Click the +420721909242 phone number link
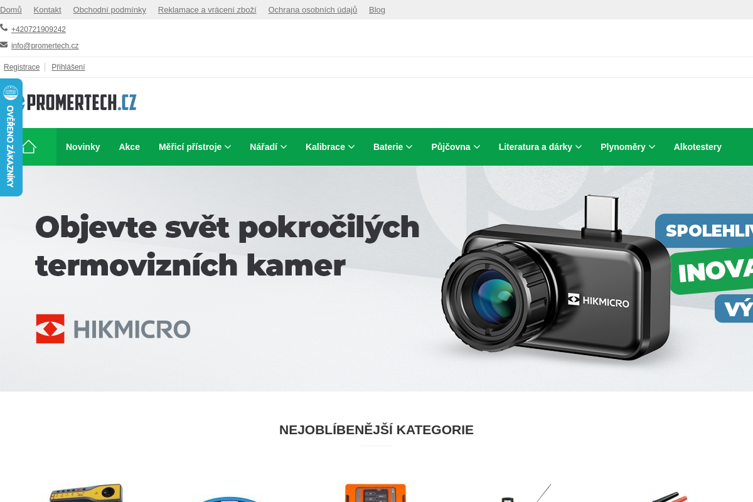 point(38,29)
